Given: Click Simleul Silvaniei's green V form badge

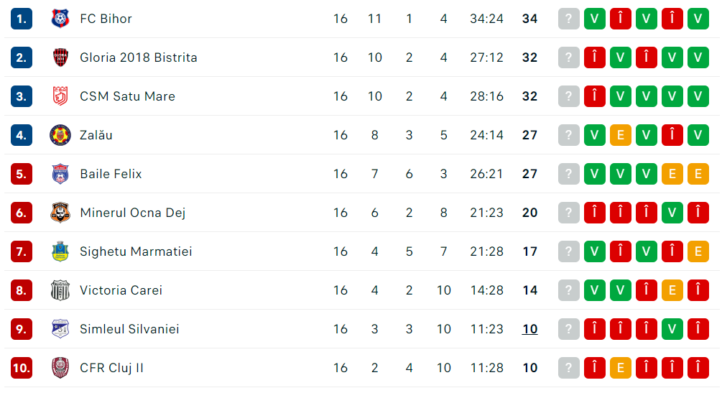Looking at the screenshot, I should [x=672, y=329].
